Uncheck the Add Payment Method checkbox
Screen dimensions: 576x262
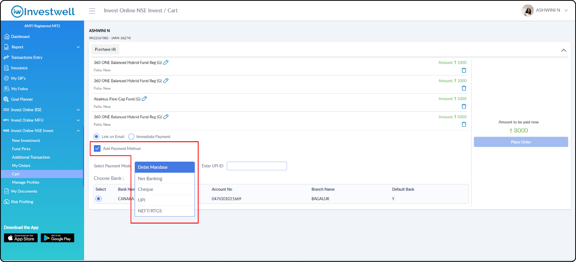tap(97, 148)
